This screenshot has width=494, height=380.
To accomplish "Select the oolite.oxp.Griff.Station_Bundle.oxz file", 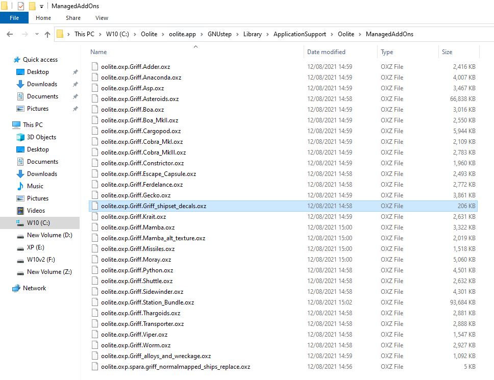I will click(x=147, y=302).
